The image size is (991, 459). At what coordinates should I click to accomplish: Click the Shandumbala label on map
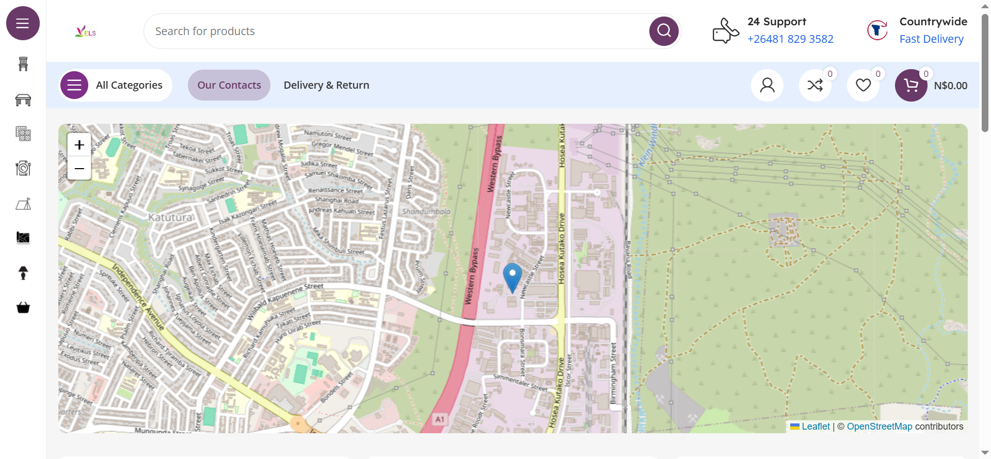click(x=426, y=211)
